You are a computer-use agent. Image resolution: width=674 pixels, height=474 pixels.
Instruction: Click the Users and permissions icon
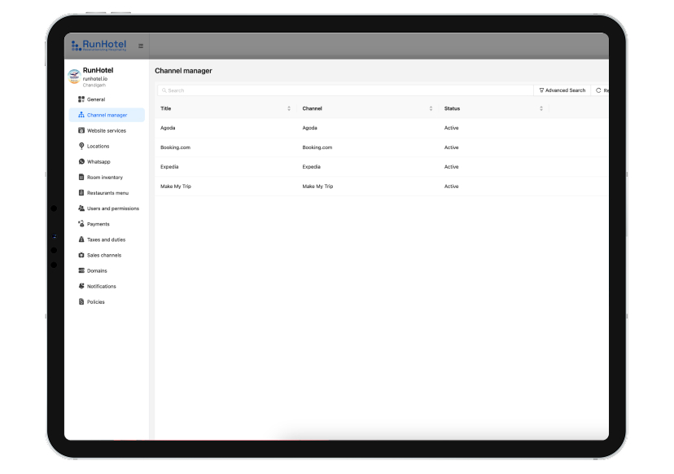tap(81, 208)
